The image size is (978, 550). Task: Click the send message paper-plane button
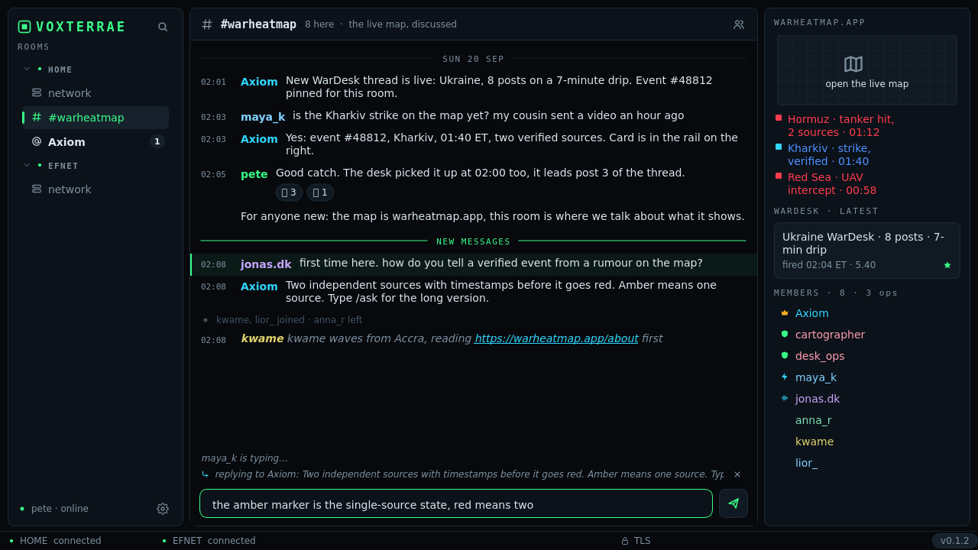733,503
